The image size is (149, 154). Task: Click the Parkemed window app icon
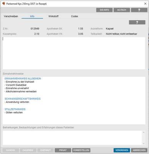[x=4, y=3]
